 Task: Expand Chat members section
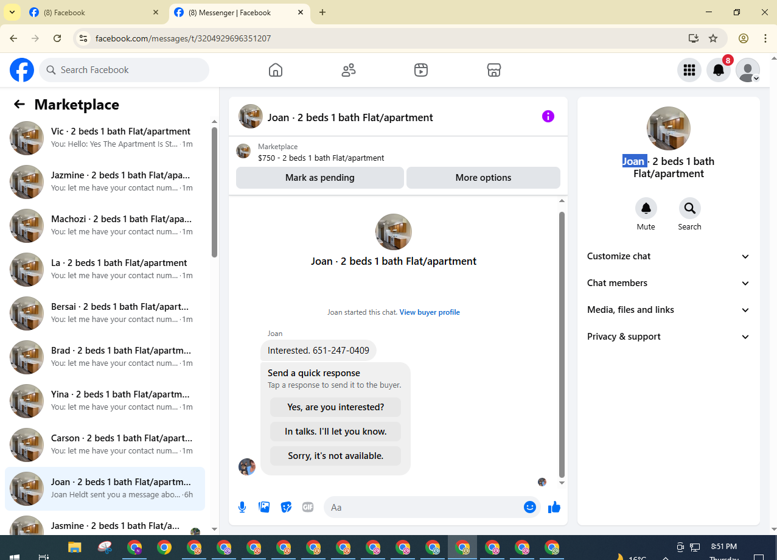click(669, 283)
